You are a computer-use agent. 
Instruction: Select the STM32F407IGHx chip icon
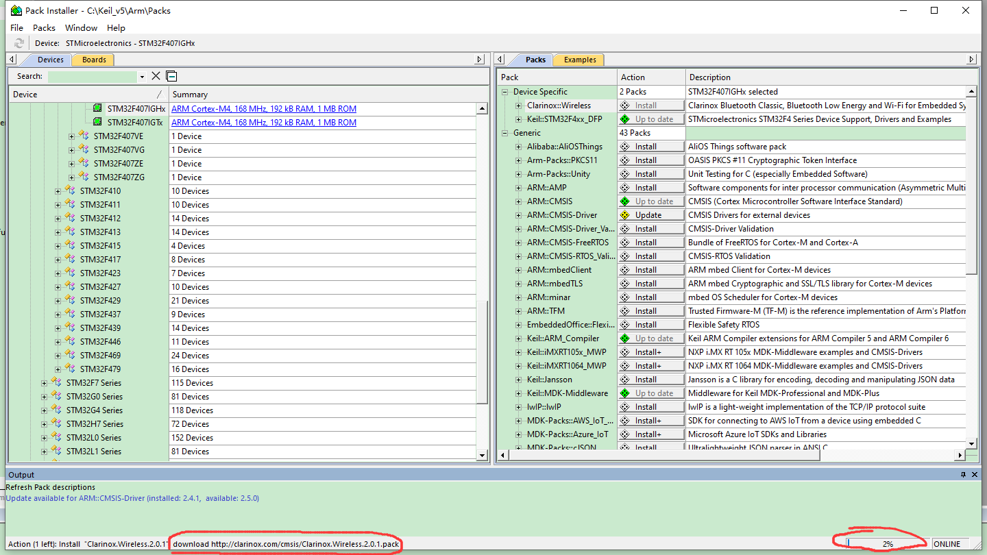click(97, 108)
